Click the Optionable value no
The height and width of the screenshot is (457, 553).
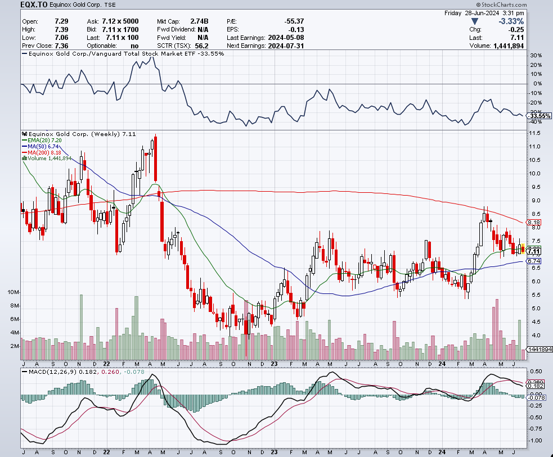(134, 46)
